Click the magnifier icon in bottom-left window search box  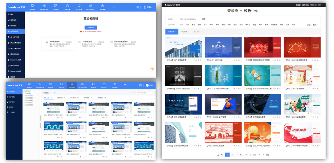[x=132, y=93]
